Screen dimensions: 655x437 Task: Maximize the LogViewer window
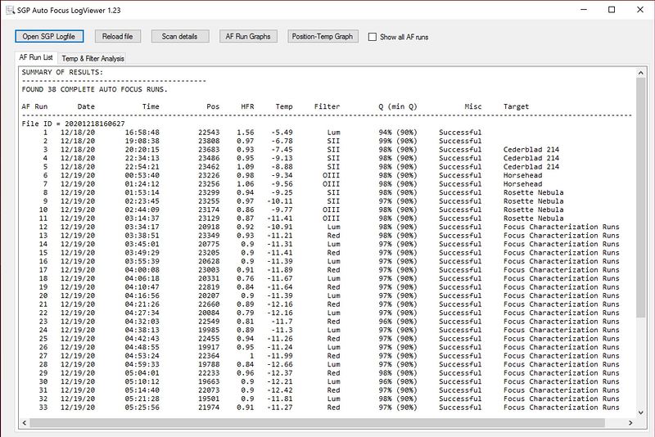coord(611,9)
